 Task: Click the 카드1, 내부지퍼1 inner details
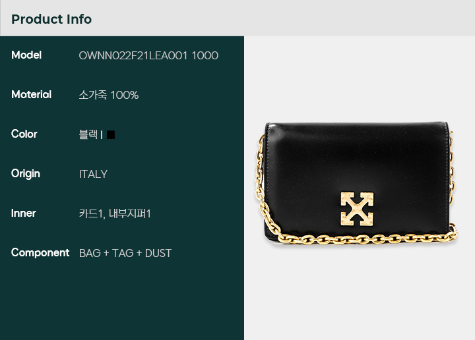(115, 213)
